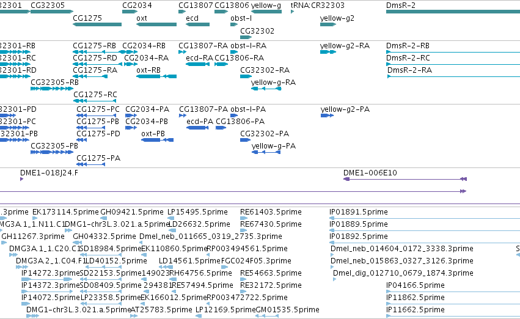Click transcript label CG2034-RA
The width and height of the screenshot is (520, 319).
click(x=146, y=58)
